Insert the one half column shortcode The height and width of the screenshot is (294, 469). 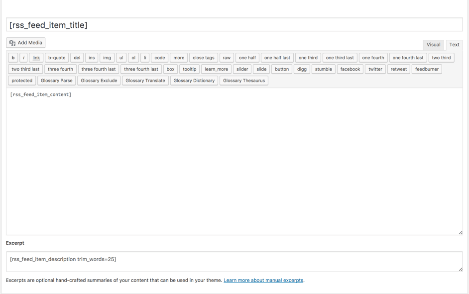tap(247, 58)
